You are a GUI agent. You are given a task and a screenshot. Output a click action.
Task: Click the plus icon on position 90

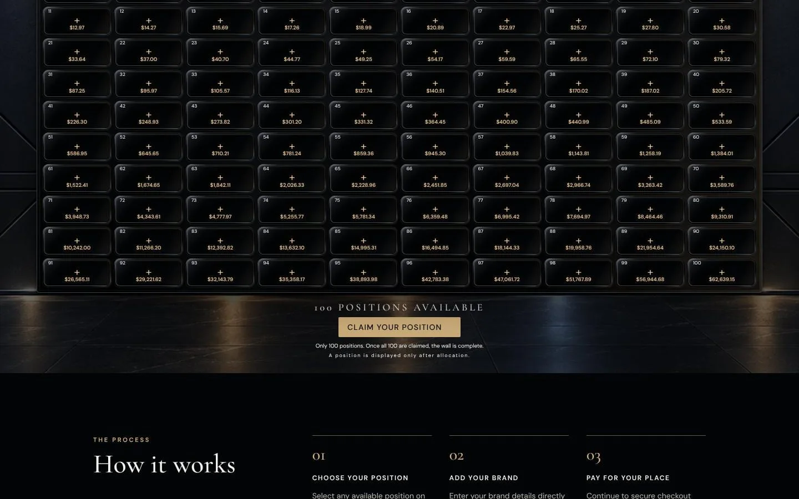click(x=722, y=241)
